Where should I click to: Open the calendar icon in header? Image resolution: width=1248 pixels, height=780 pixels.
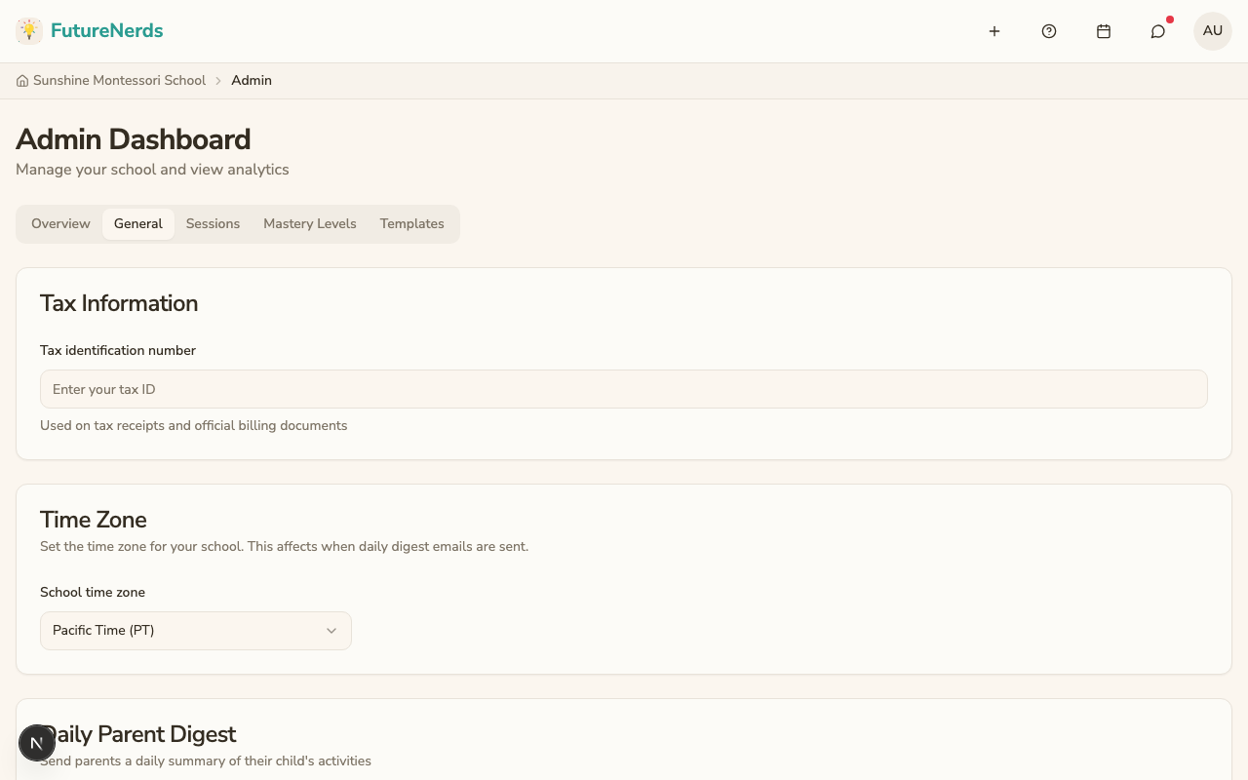pos(1104,31)
